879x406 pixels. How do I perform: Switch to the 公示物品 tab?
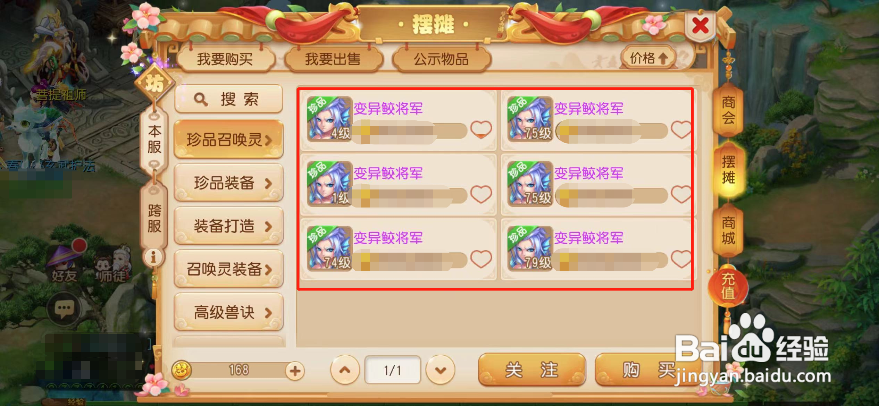[442, 59]
